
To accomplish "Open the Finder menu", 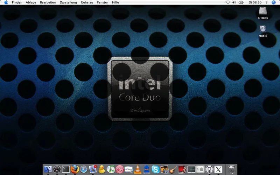I will [x=17, y=2].
